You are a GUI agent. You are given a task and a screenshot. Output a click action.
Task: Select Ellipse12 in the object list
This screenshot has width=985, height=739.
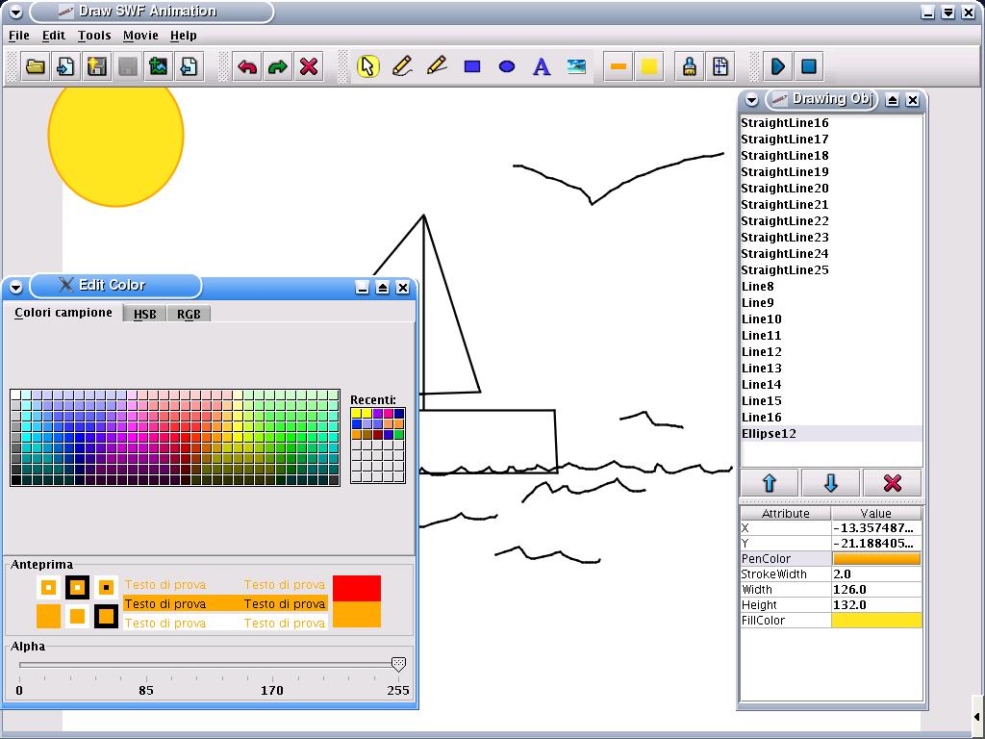832,433
